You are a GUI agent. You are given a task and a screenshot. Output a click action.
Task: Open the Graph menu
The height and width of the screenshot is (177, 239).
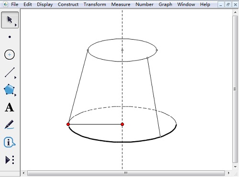click(x=165, y=4)
